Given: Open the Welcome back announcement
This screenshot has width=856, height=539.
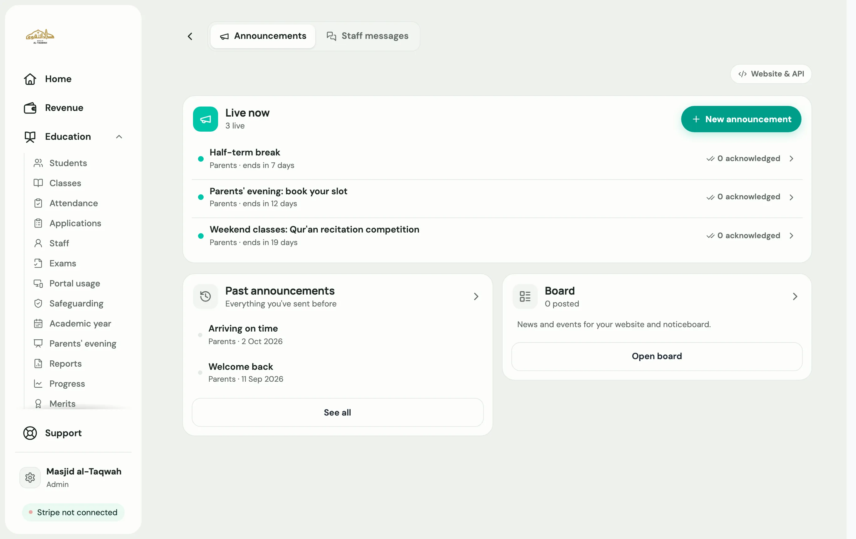Looking at the screenshot, I should pos(337,372).
